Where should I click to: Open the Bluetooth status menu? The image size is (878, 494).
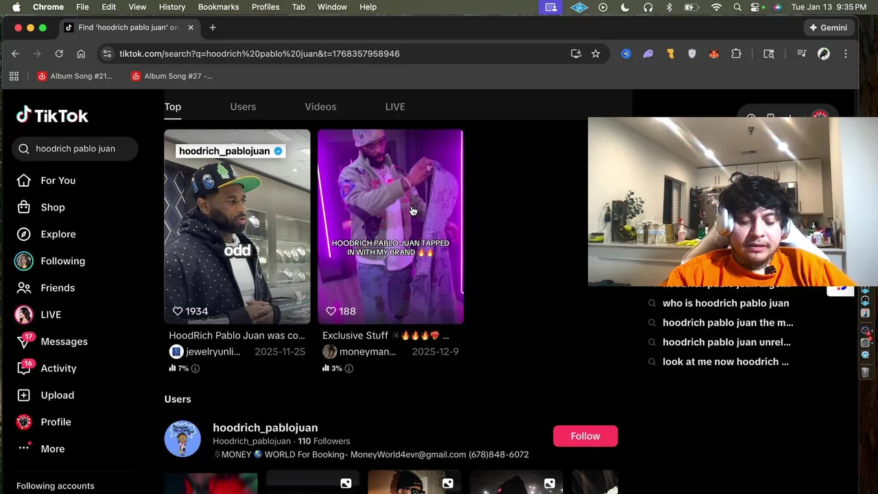point(669,7)
